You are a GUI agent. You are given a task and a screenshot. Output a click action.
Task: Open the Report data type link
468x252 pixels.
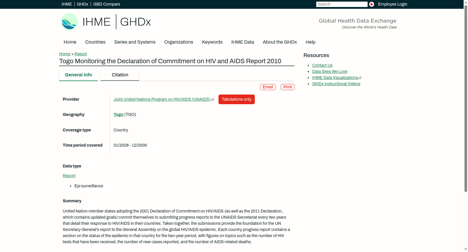pyautogui.click(x=69, y=176)
